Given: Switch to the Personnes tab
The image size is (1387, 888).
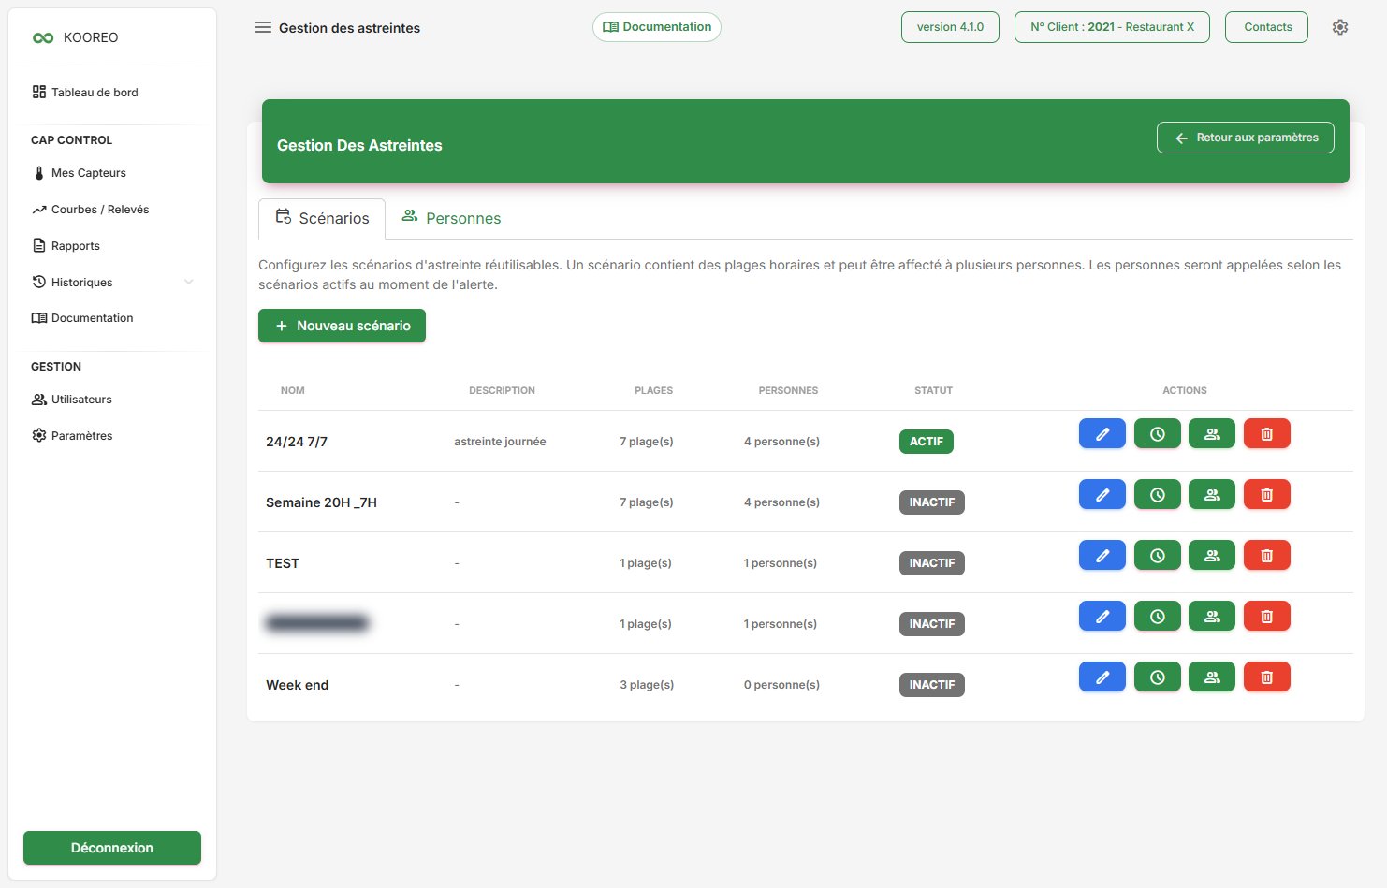Looking at the screenshot, I should point(451,218).
